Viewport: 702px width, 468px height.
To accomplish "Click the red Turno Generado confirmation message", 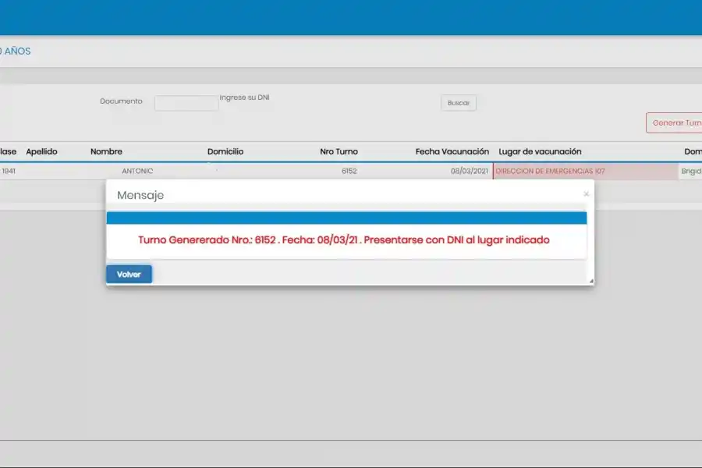I will 343,240.
